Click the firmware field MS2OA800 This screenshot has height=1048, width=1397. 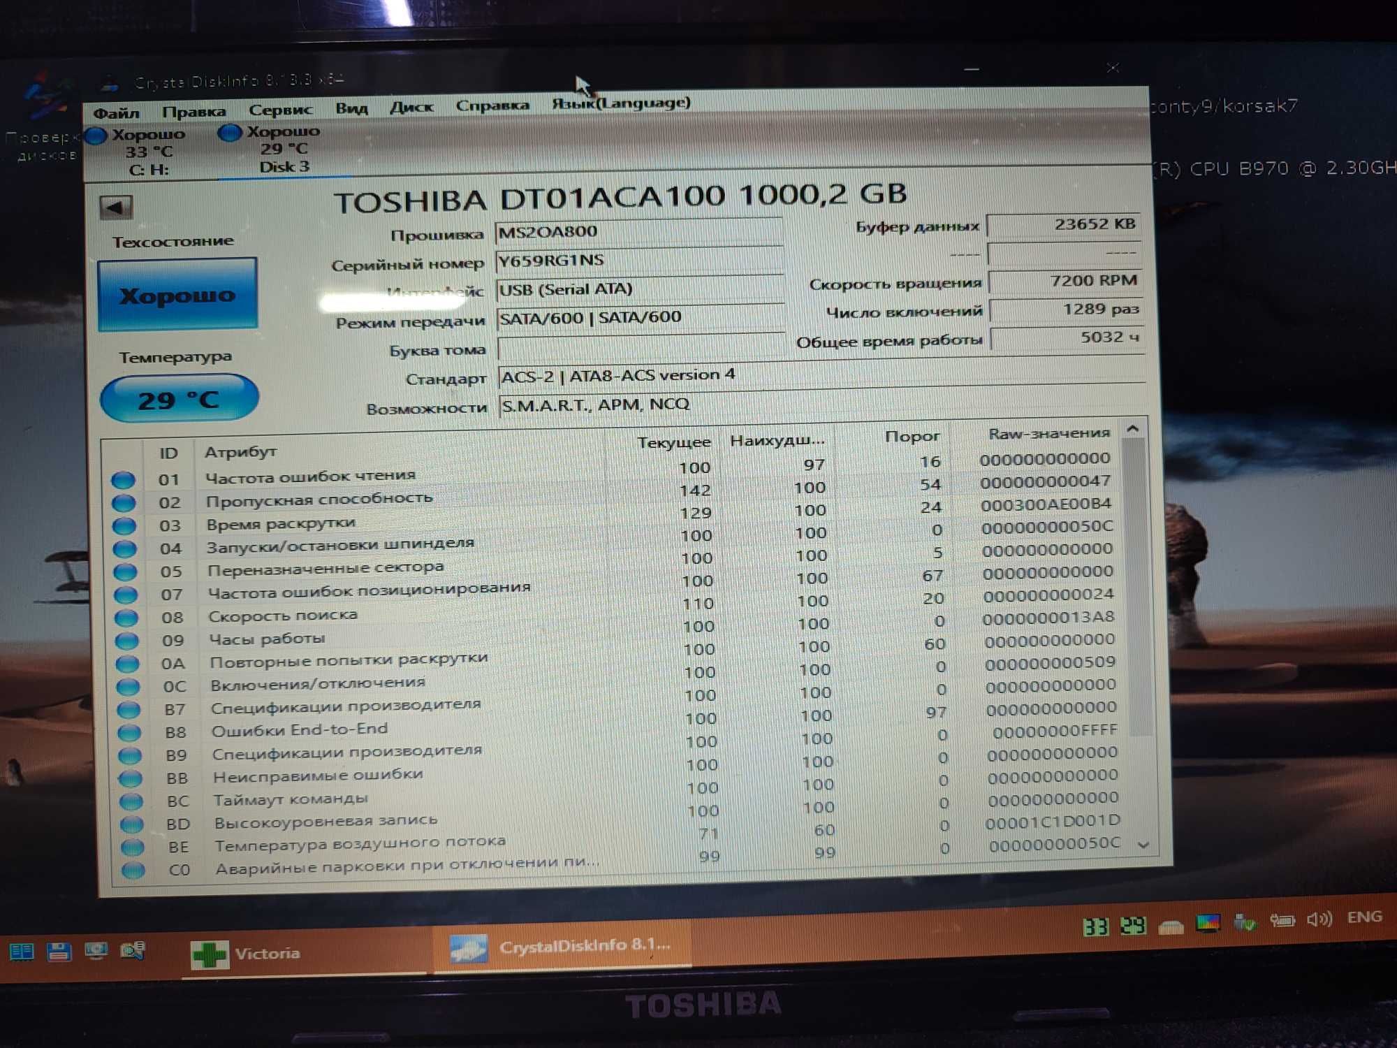(638, 232)
